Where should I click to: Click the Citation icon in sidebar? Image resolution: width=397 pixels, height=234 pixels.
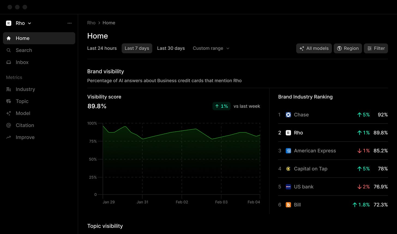coord(8,125)
